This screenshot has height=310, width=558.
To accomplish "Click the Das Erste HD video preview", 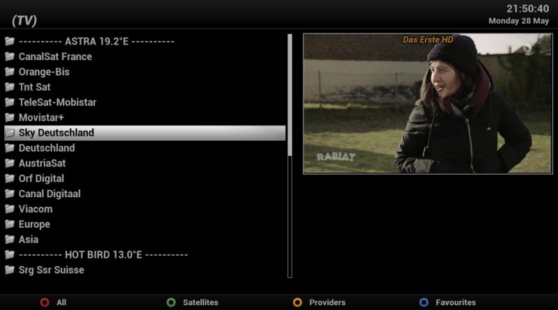I will coord(428,104).
